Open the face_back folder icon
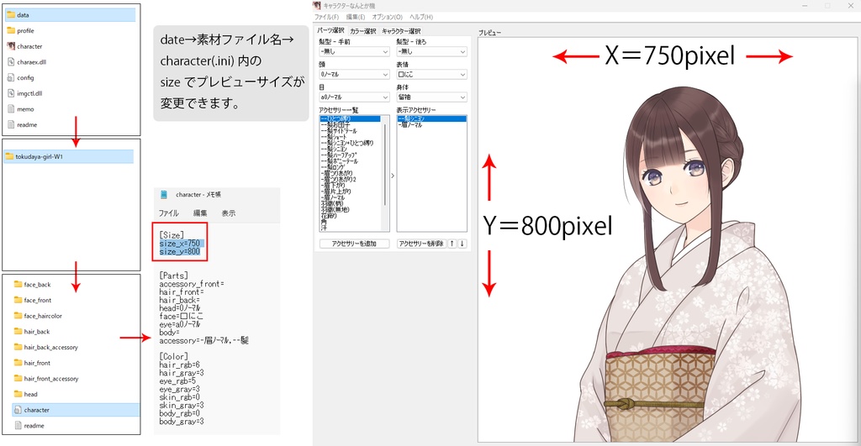This screenshot has width=861, height=446. (18, 284)
